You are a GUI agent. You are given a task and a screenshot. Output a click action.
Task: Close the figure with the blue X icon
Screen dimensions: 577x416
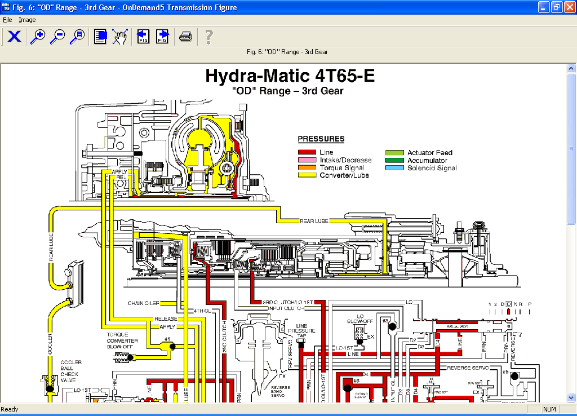[14, 37]
